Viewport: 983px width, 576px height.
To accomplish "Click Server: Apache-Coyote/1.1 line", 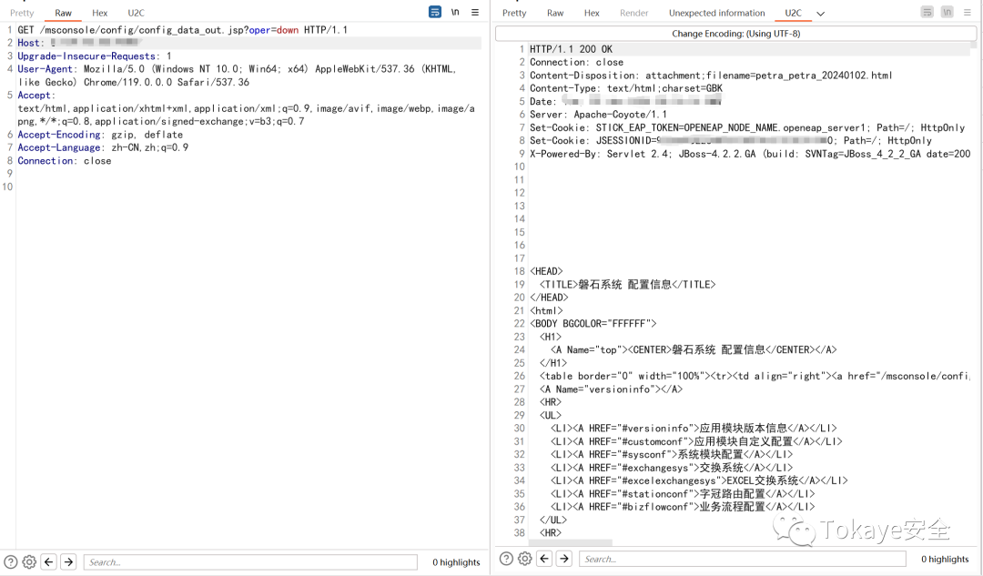I will [598, 115].
